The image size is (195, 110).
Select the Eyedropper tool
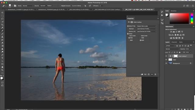click(x=2, y=28)
